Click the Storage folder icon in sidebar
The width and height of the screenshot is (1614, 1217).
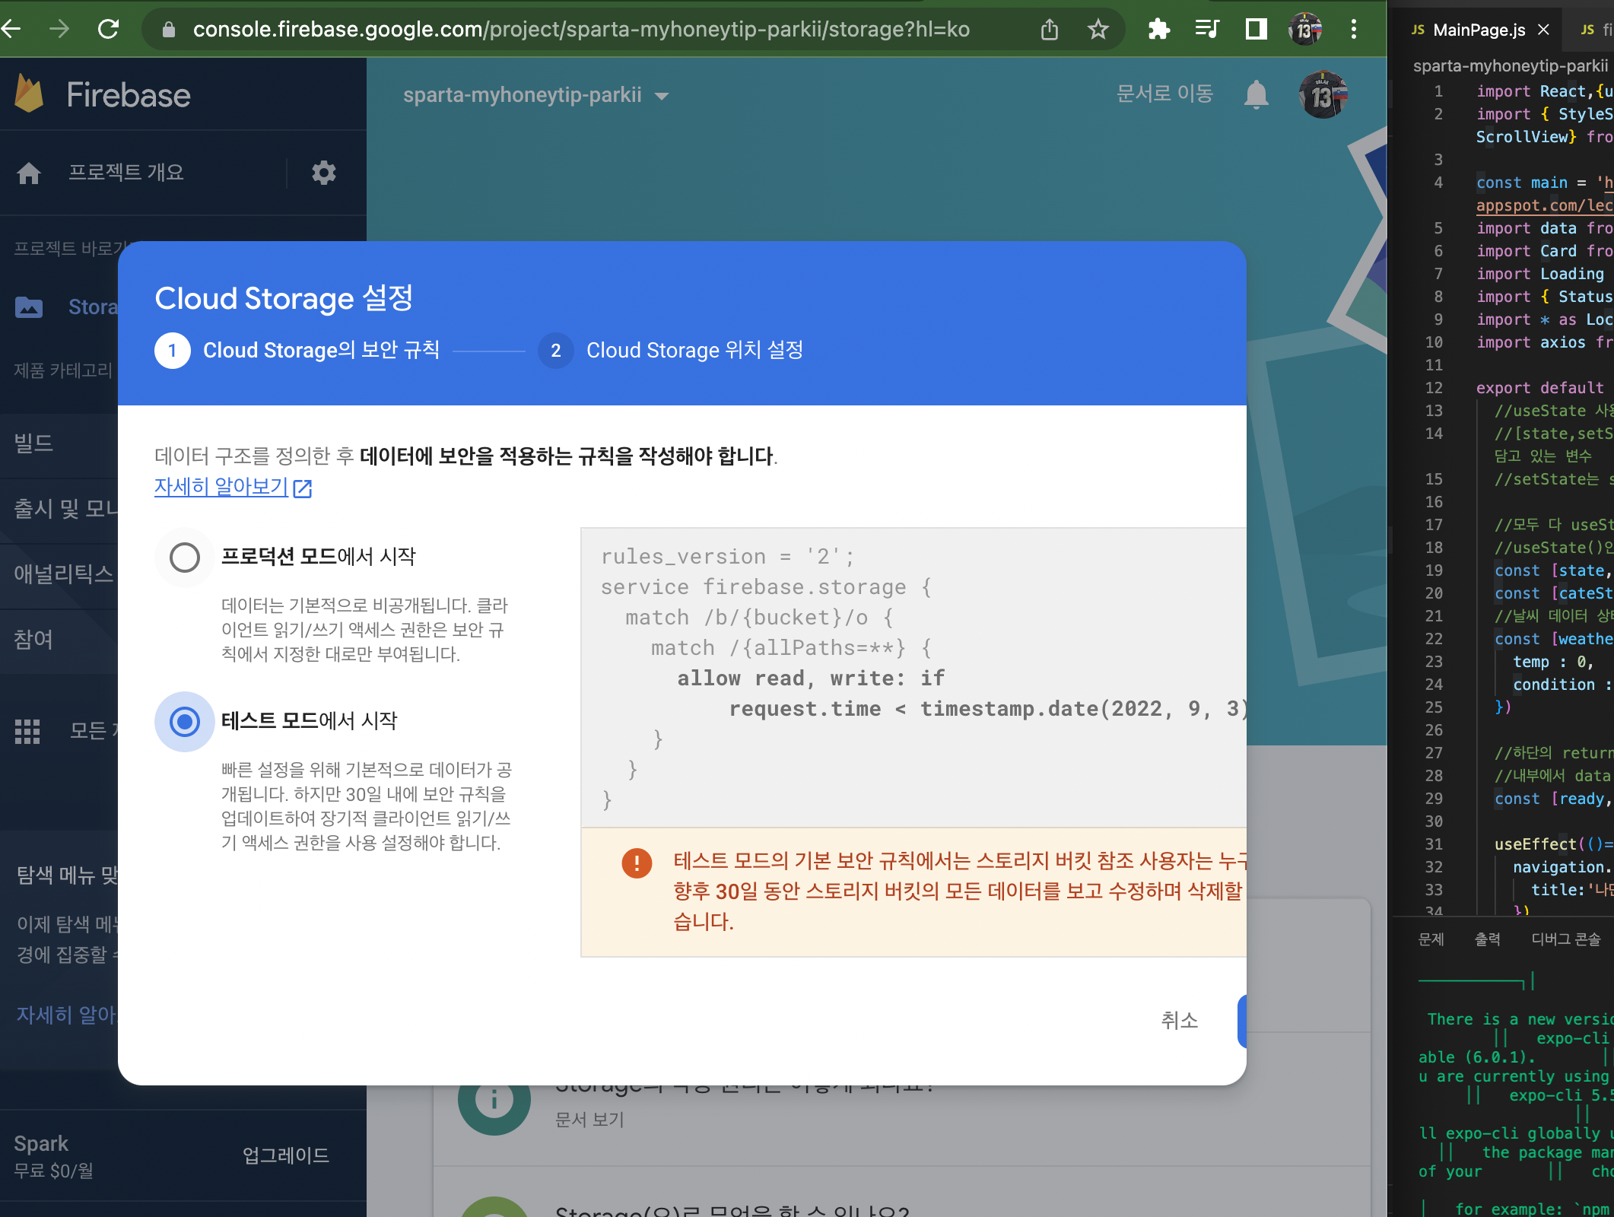point(29,307)
